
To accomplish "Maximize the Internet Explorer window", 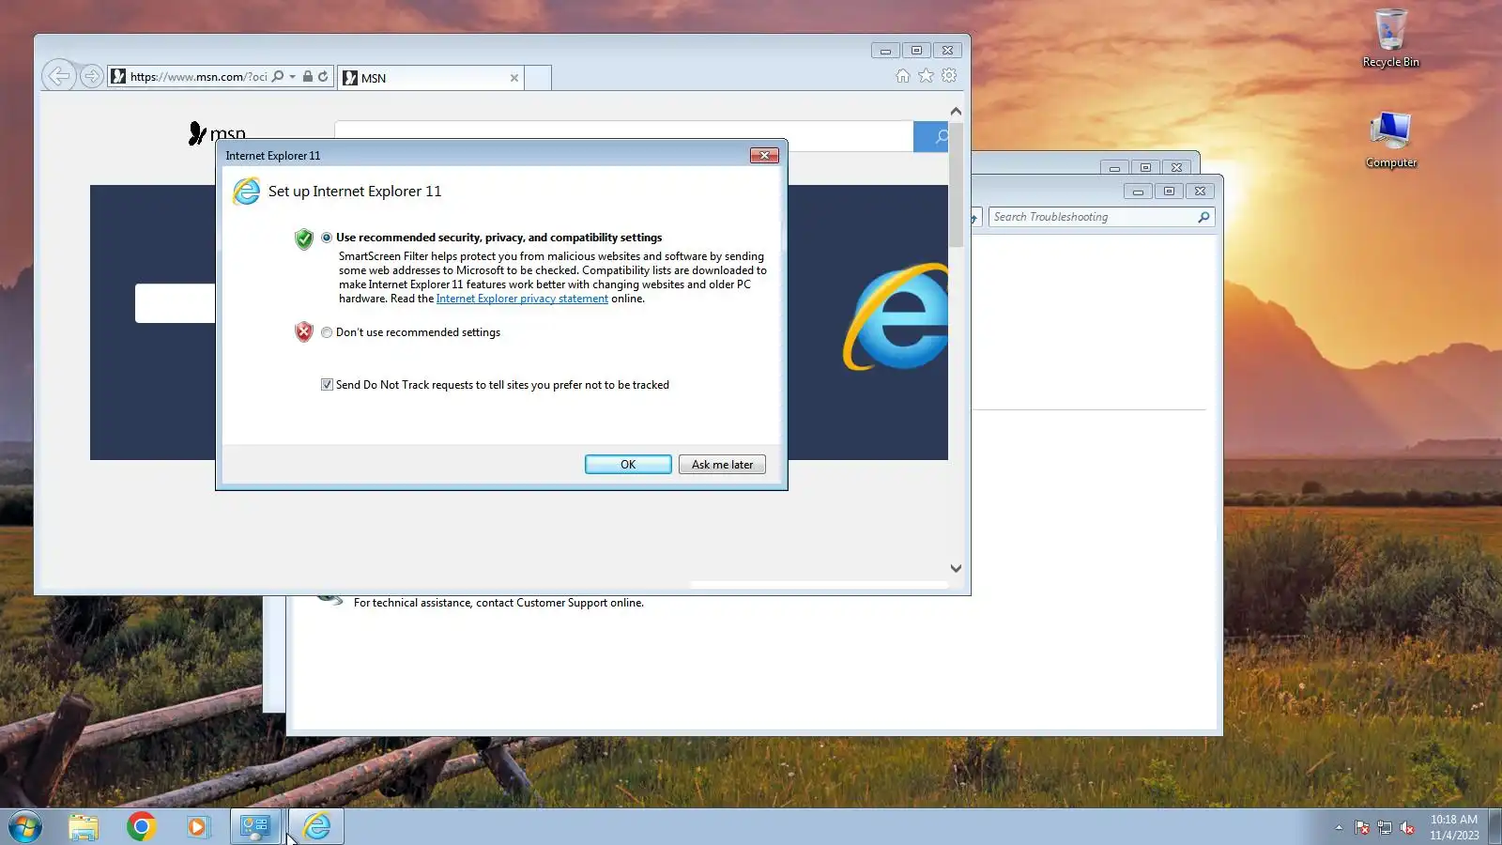I will (916, 51).
